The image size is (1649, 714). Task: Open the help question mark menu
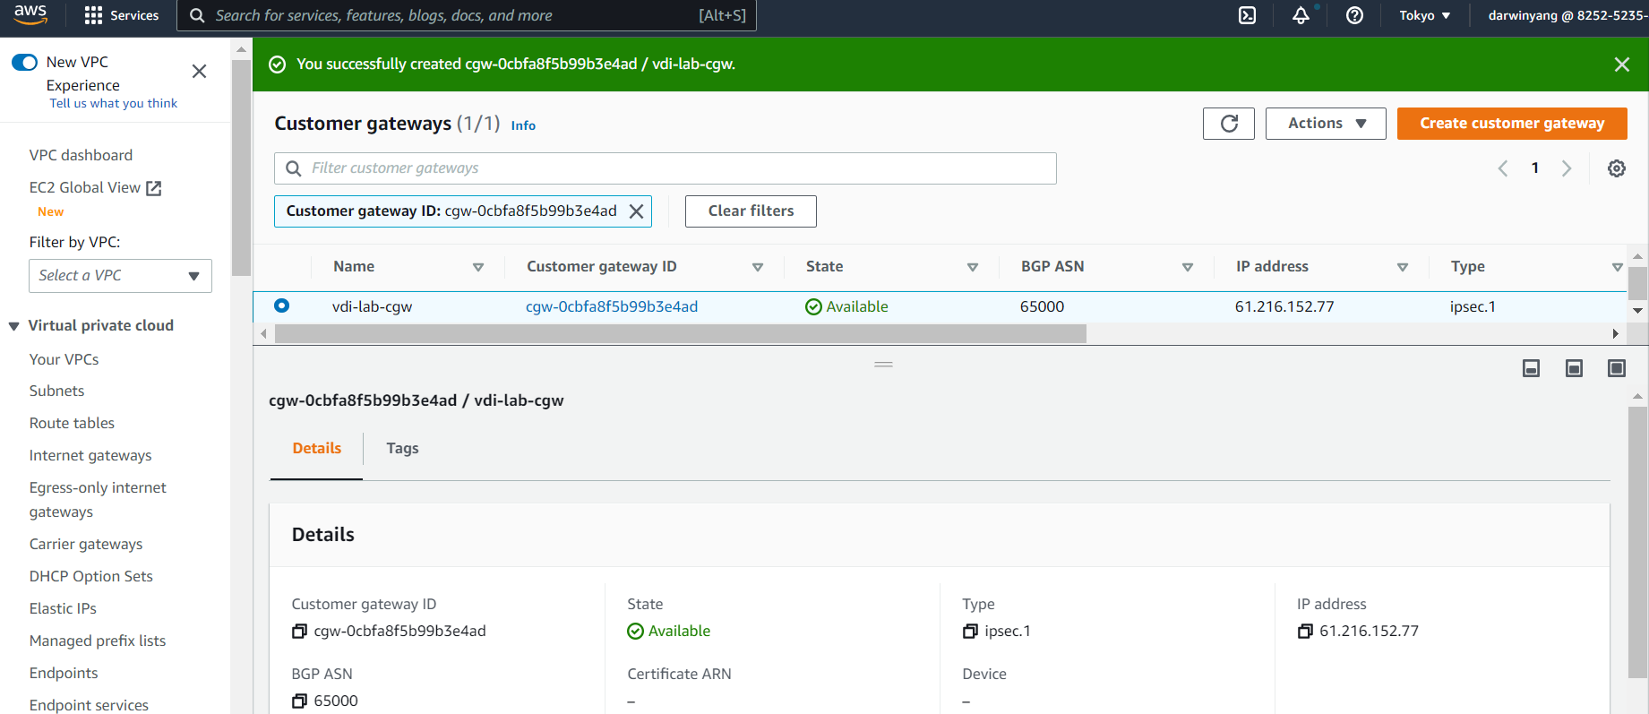coord(1354,15)
